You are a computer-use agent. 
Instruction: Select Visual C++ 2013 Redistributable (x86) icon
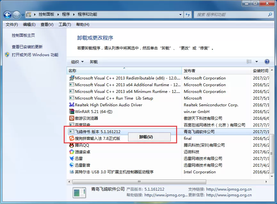71,78
